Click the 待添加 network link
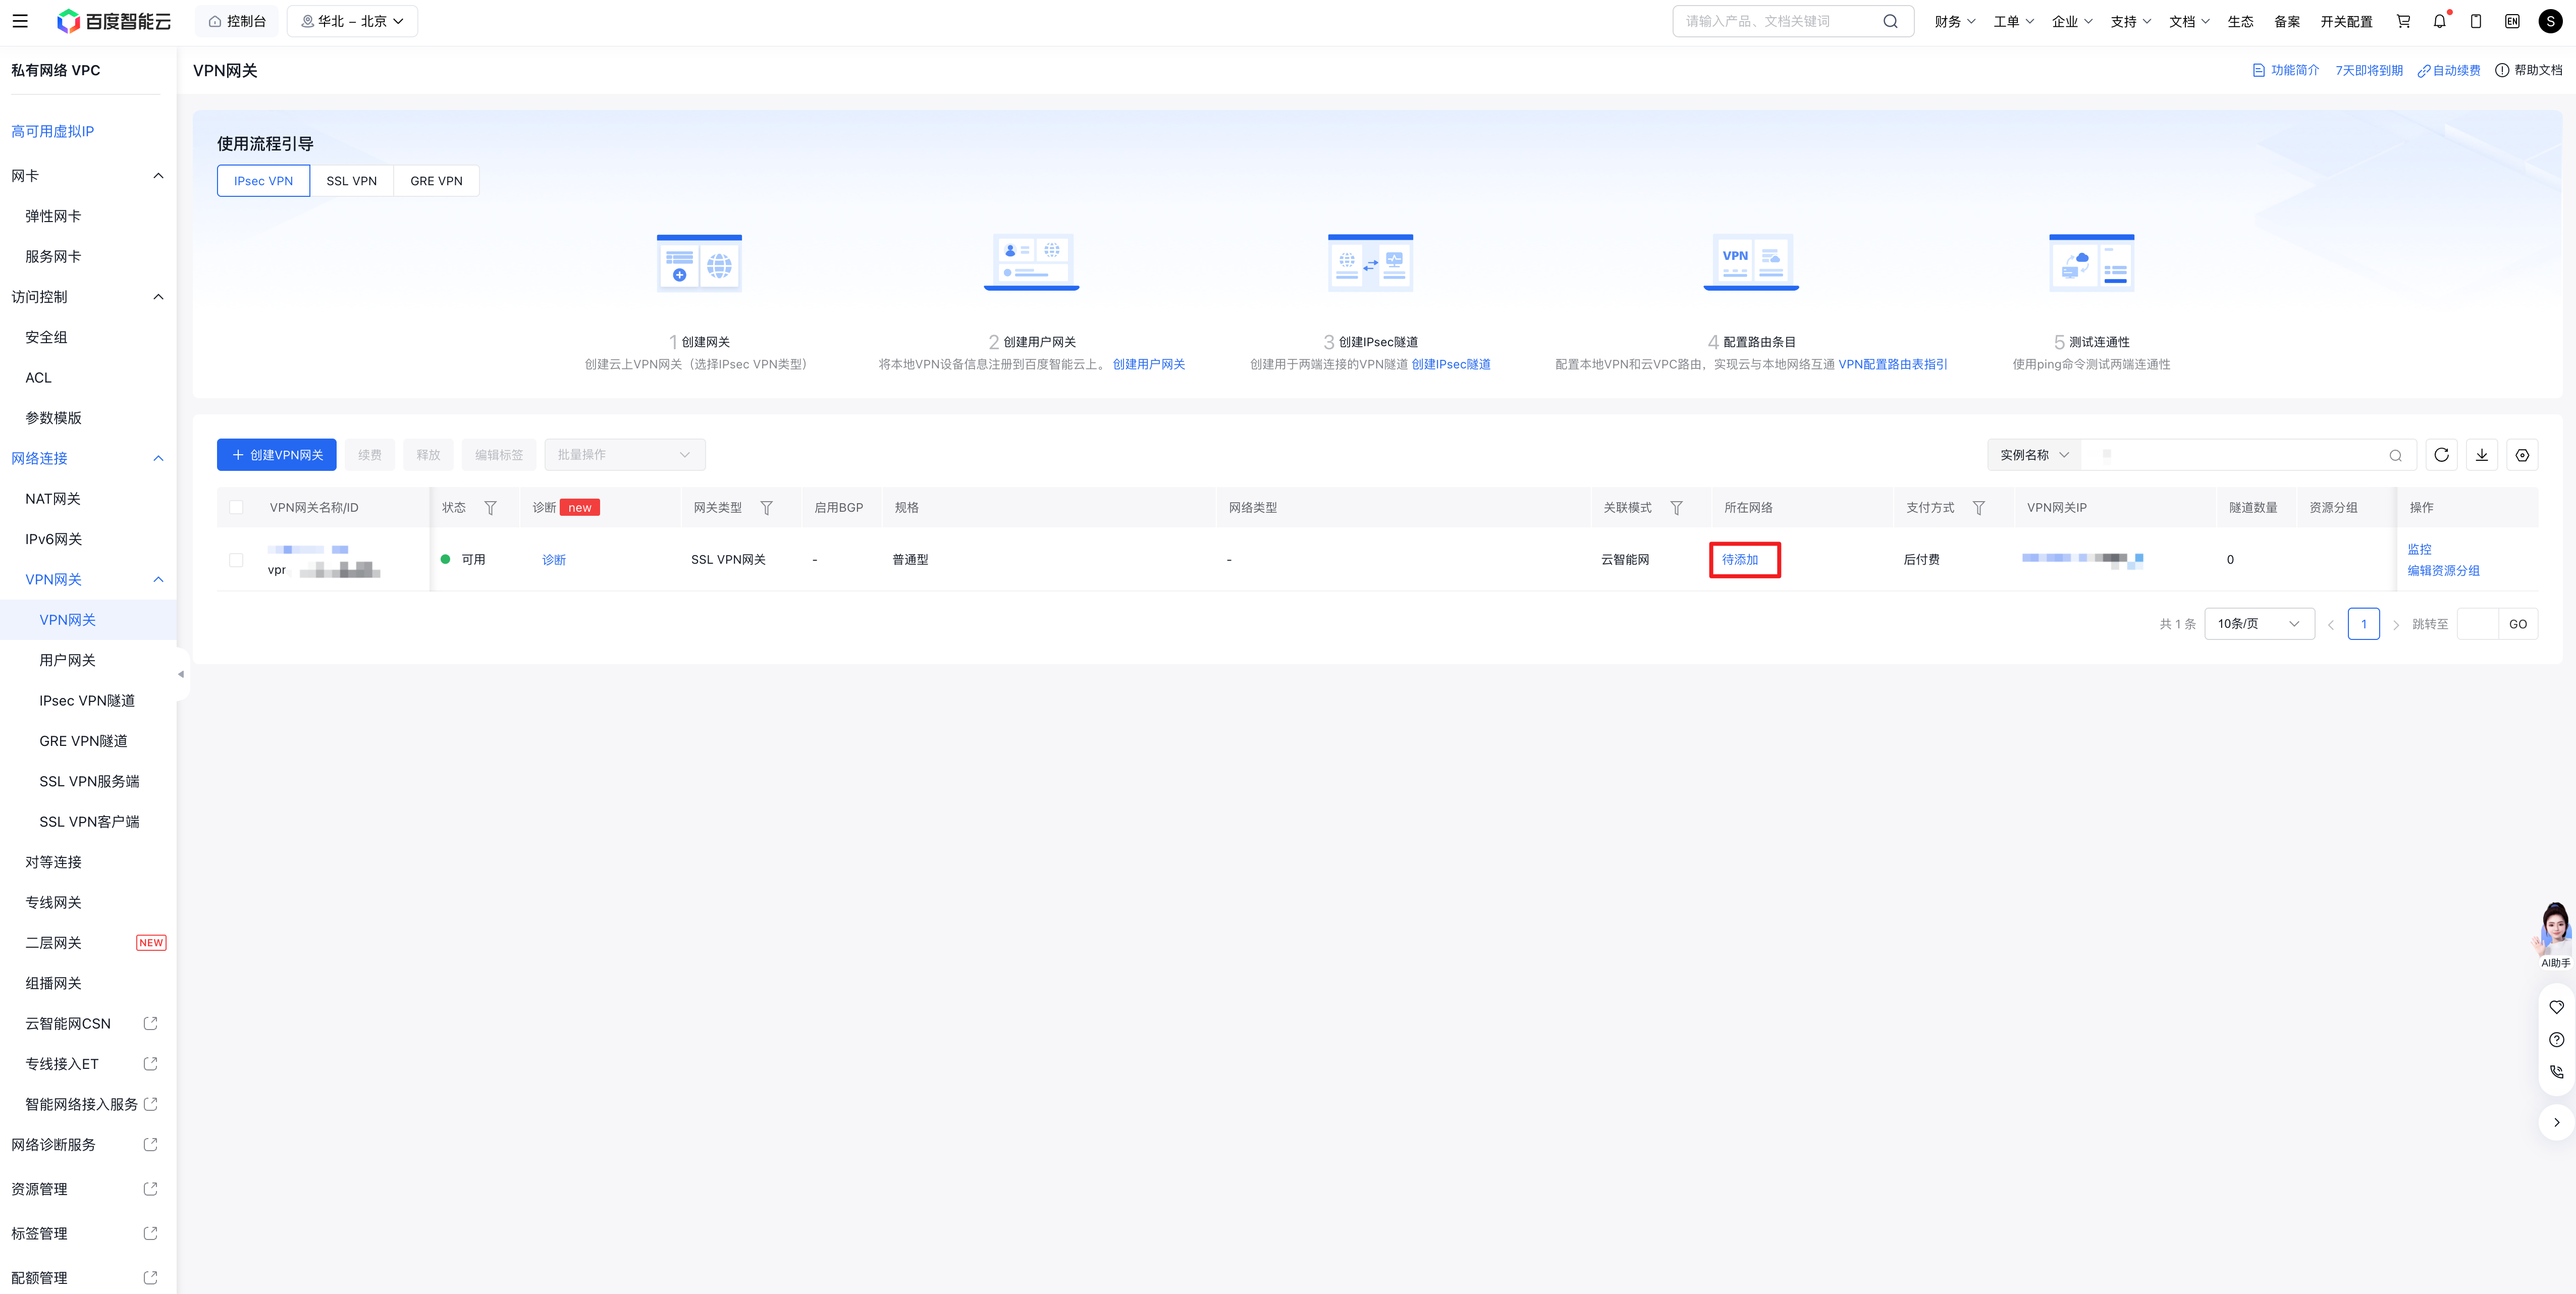The height and width of the screenshot is (1294, 2576). tap(1740, 560)
